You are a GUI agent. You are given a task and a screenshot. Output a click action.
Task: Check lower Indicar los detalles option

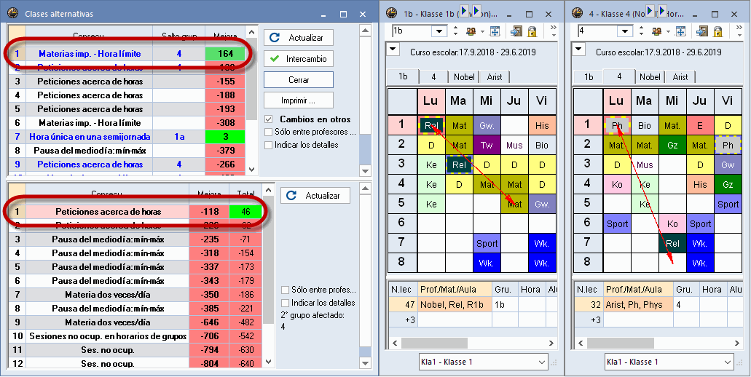[x=286, y=303]
